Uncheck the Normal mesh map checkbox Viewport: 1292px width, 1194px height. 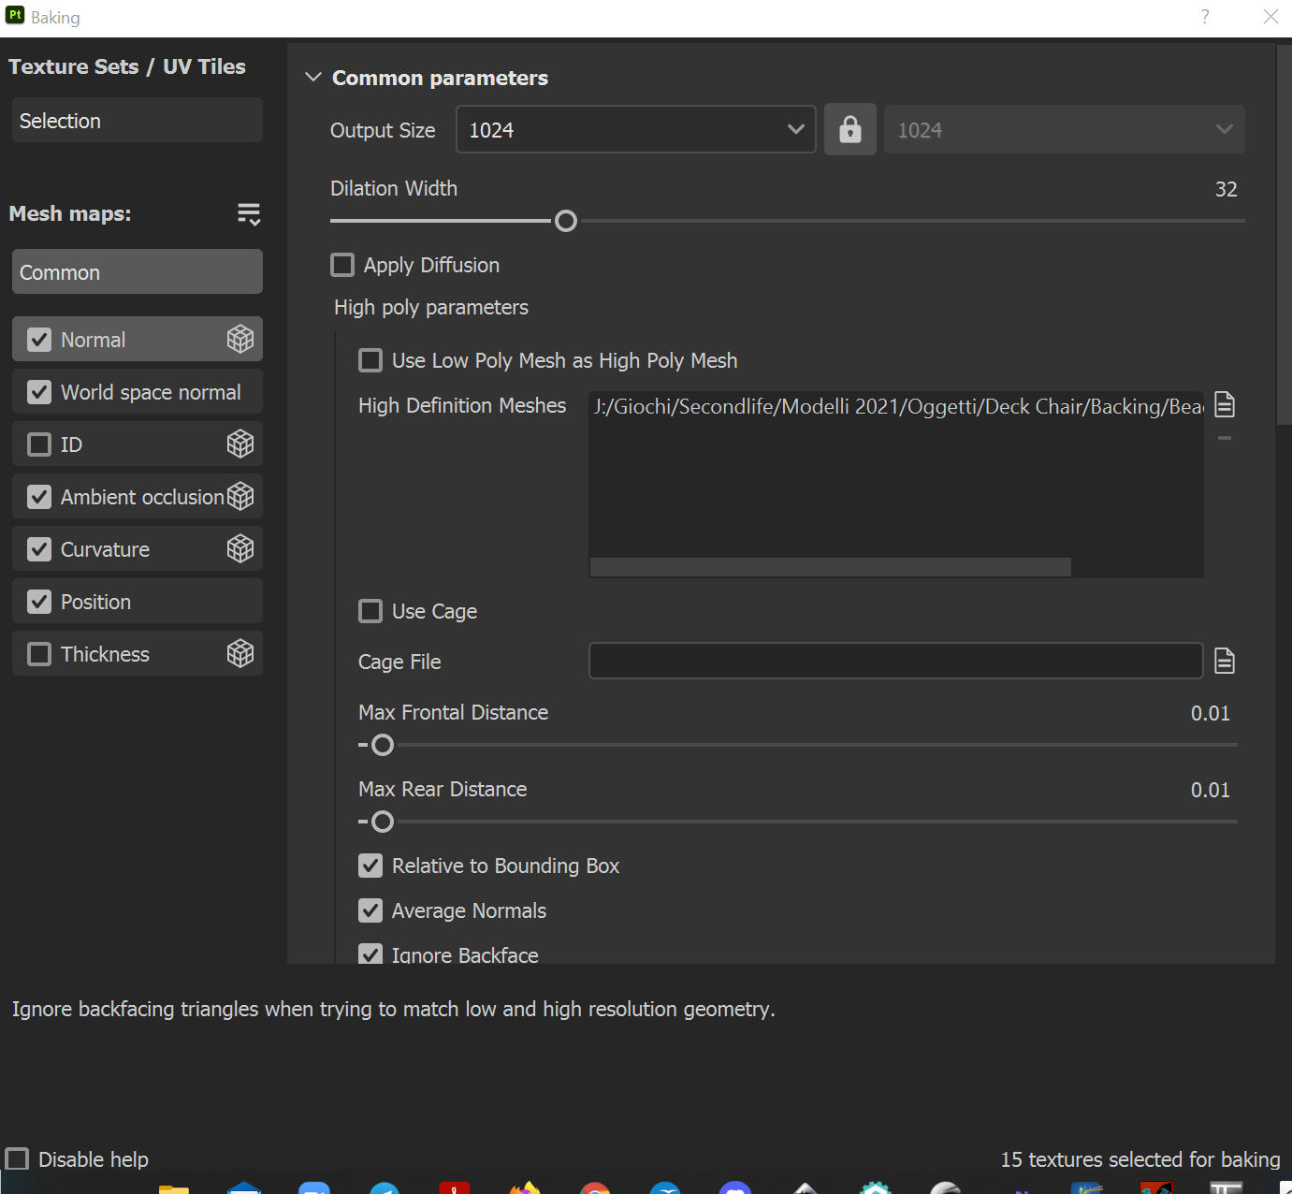point(39,340)
